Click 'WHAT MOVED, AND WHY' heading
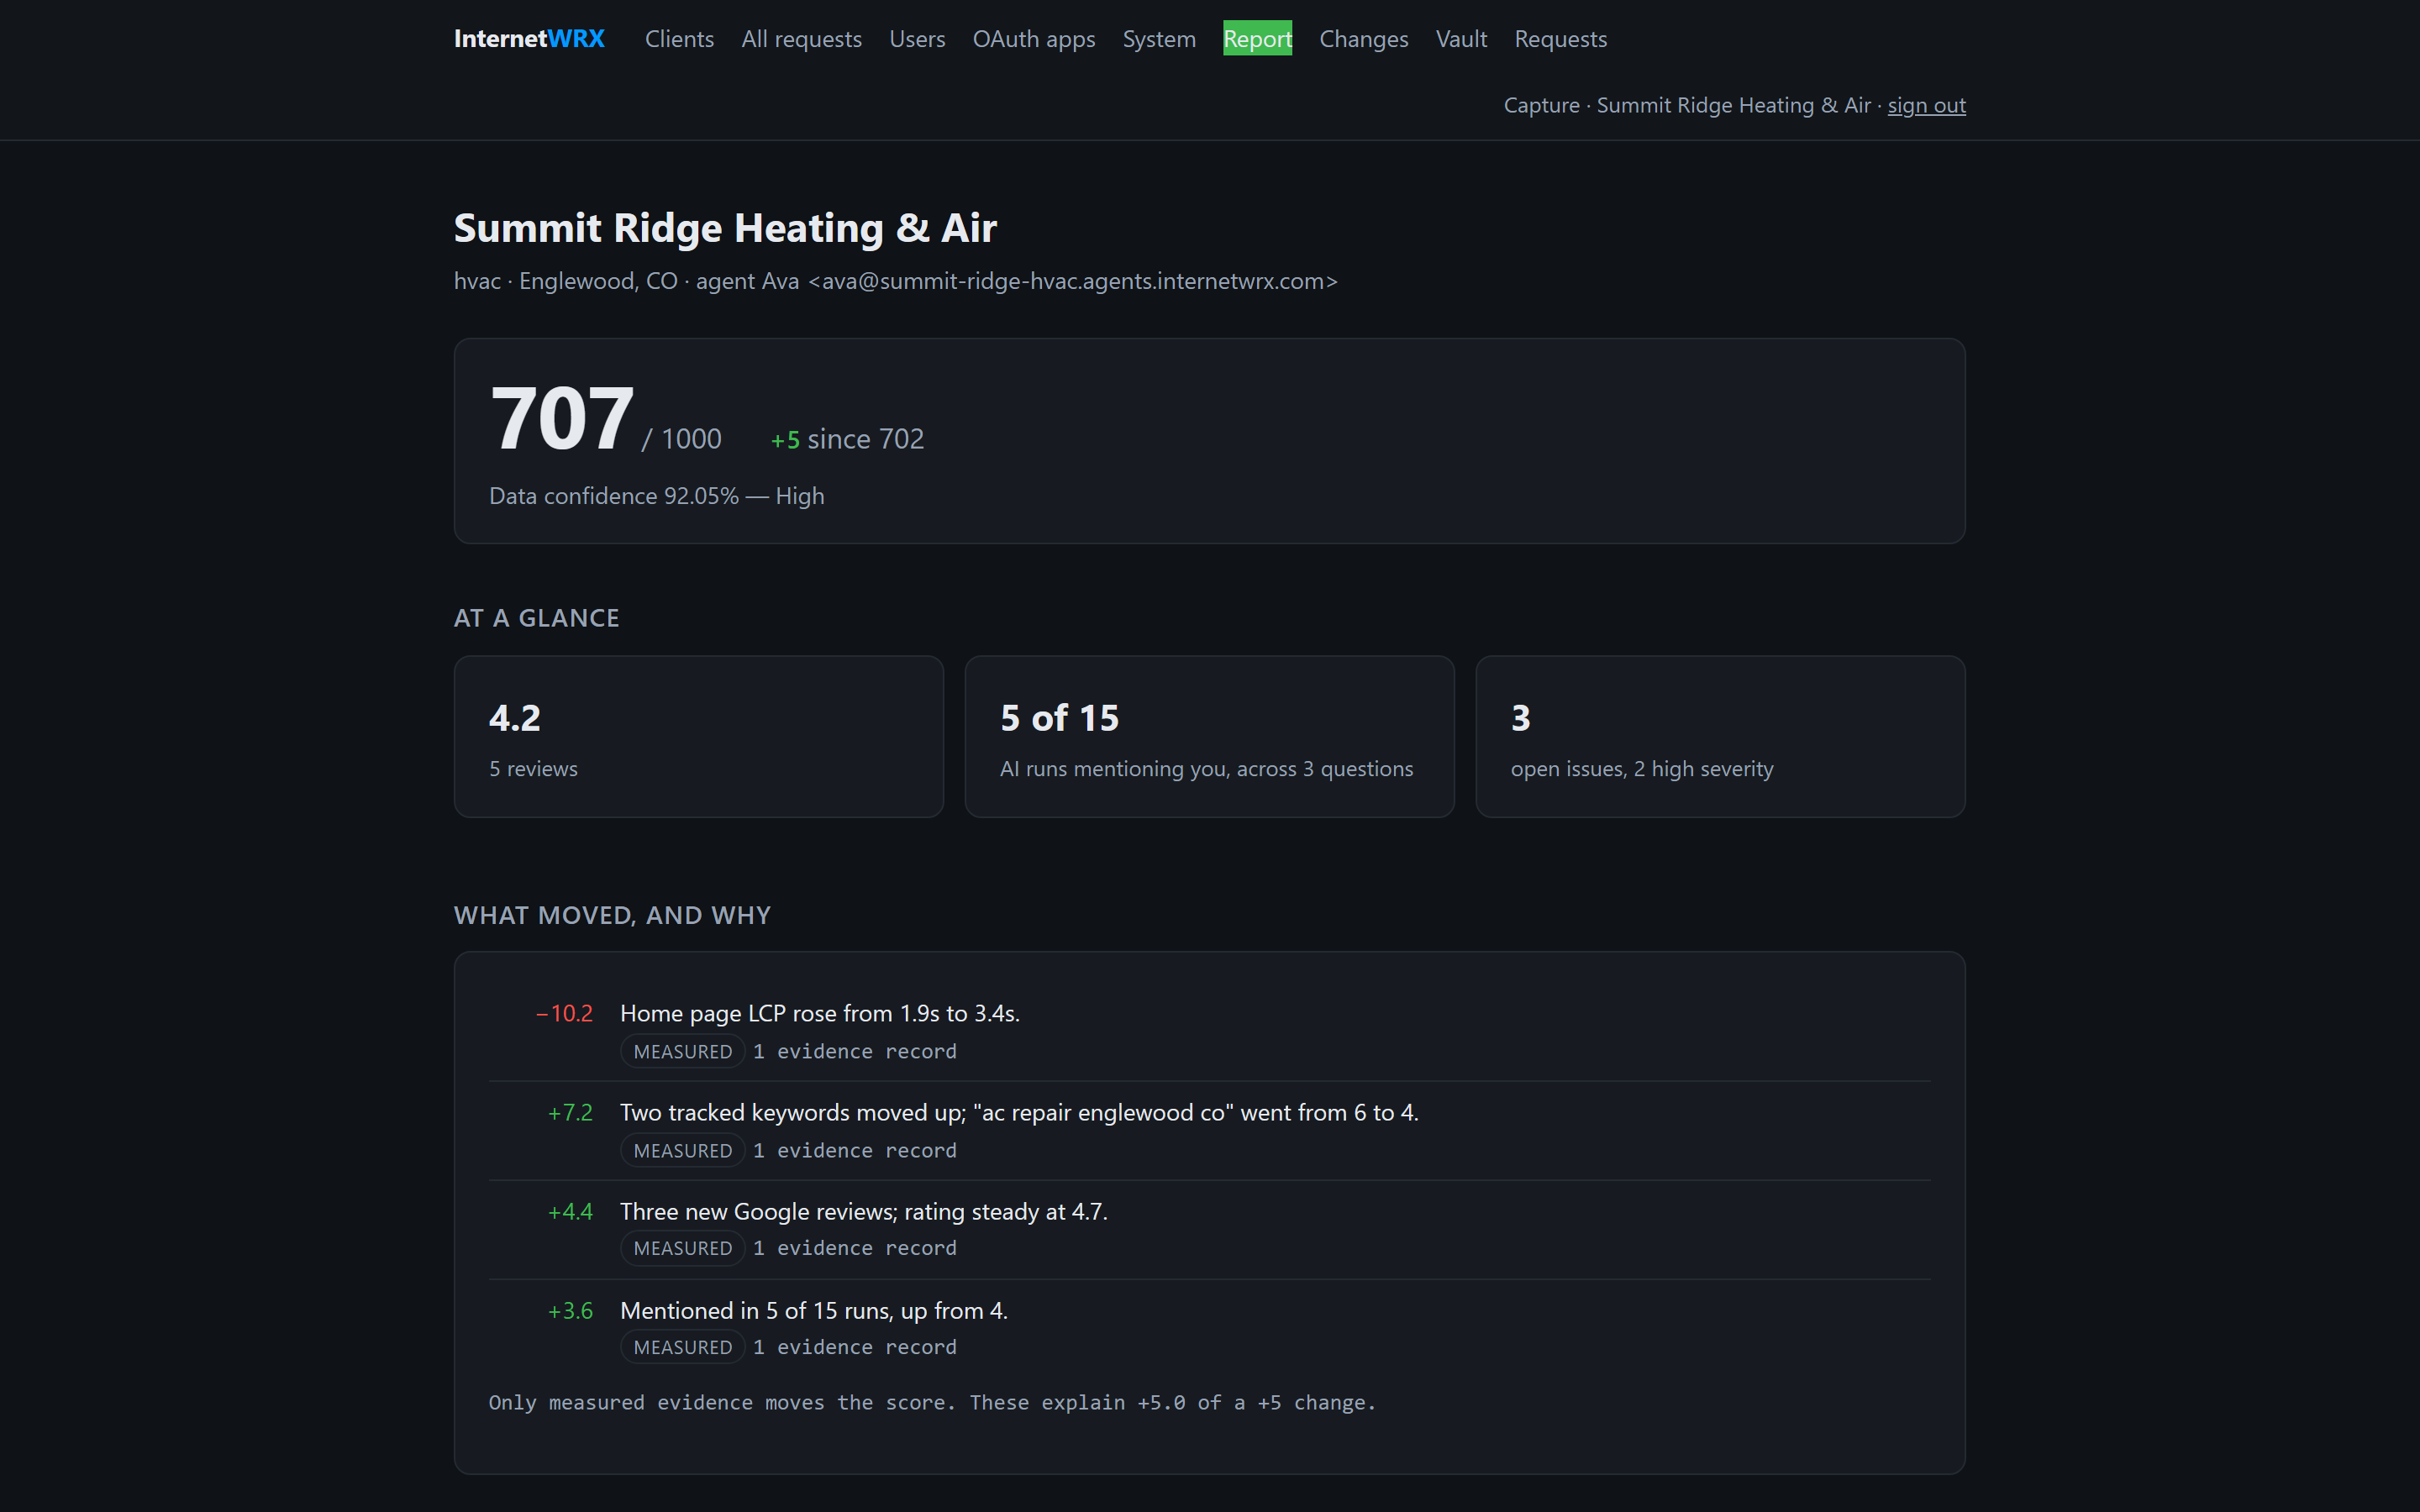2420x1512 pixels. point(612,915)
